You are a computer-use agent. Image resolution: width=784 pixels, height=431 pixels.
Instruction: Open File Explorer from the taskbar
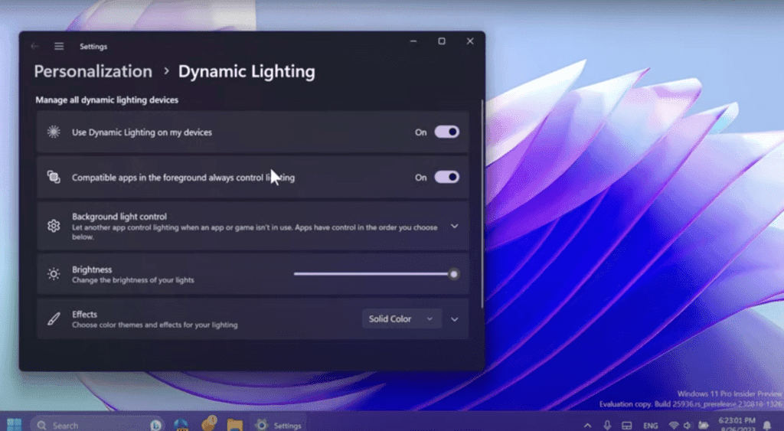(234, 425)
